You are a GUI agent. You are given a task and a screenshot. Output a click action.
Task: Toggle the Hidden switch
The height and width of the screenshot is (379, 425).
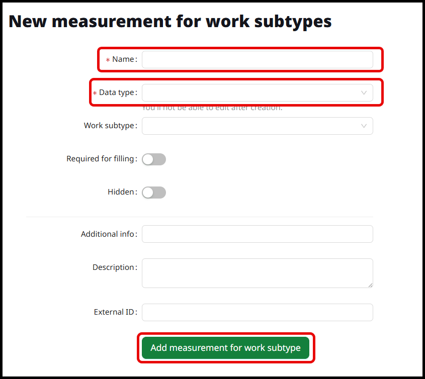[x=154, y=193]
